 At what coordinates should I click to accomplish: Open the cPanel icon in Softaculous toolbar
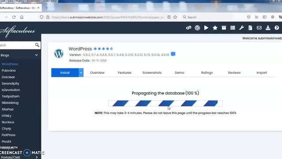pos(189,28)
